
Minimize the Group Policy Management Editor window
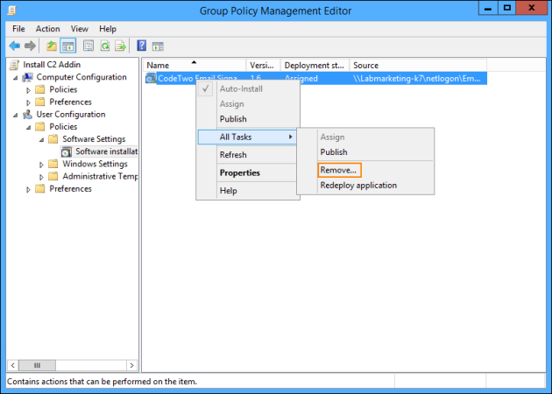coord(488,9)
